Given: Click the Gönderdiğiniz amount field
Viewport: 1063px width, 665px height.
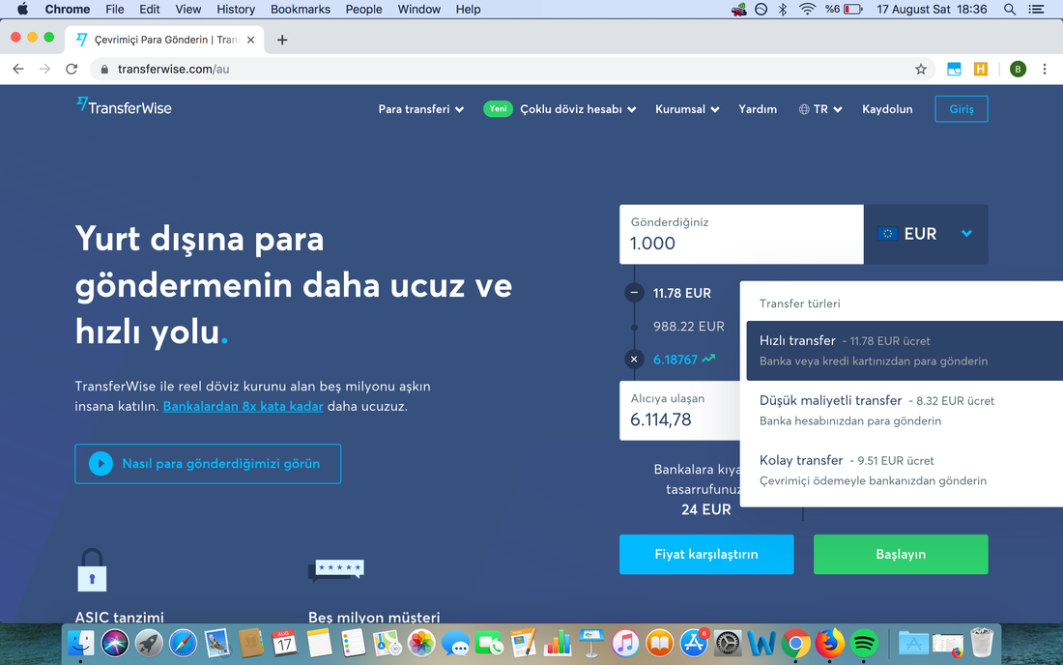Looking at the screenshot, I should click(x=741, y=235).
